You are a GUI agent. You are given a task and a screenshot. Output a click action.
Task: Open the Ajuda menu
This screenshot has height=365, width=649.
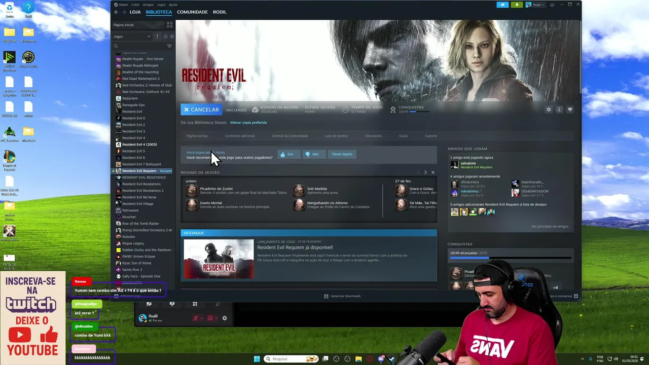click(173, 5)
